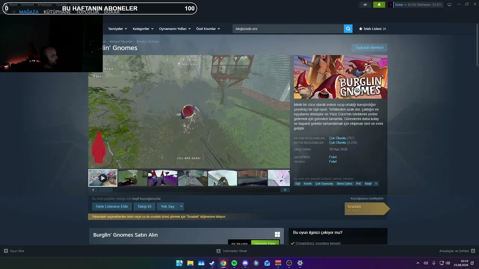
Task: Open File Explorer from the taskbar
Action: pos(190,263)
